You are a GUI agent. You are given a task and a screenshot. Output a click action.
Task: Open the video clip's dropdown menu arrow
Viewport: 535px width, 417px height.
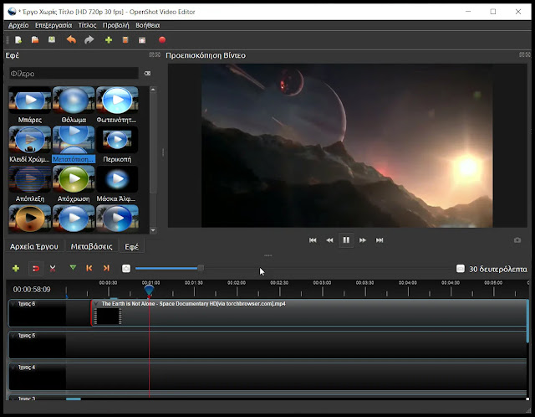pos(96,304)
